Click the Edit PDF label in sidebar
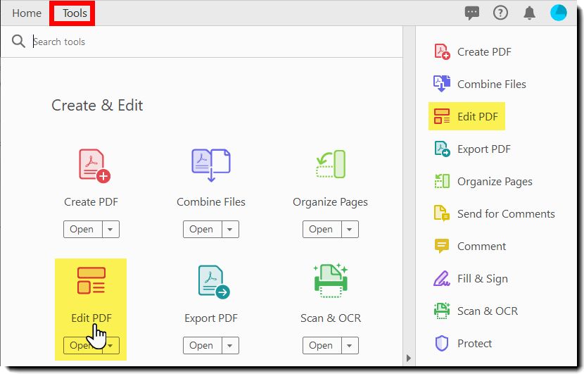The image size is (584, 374). point(478,117)
